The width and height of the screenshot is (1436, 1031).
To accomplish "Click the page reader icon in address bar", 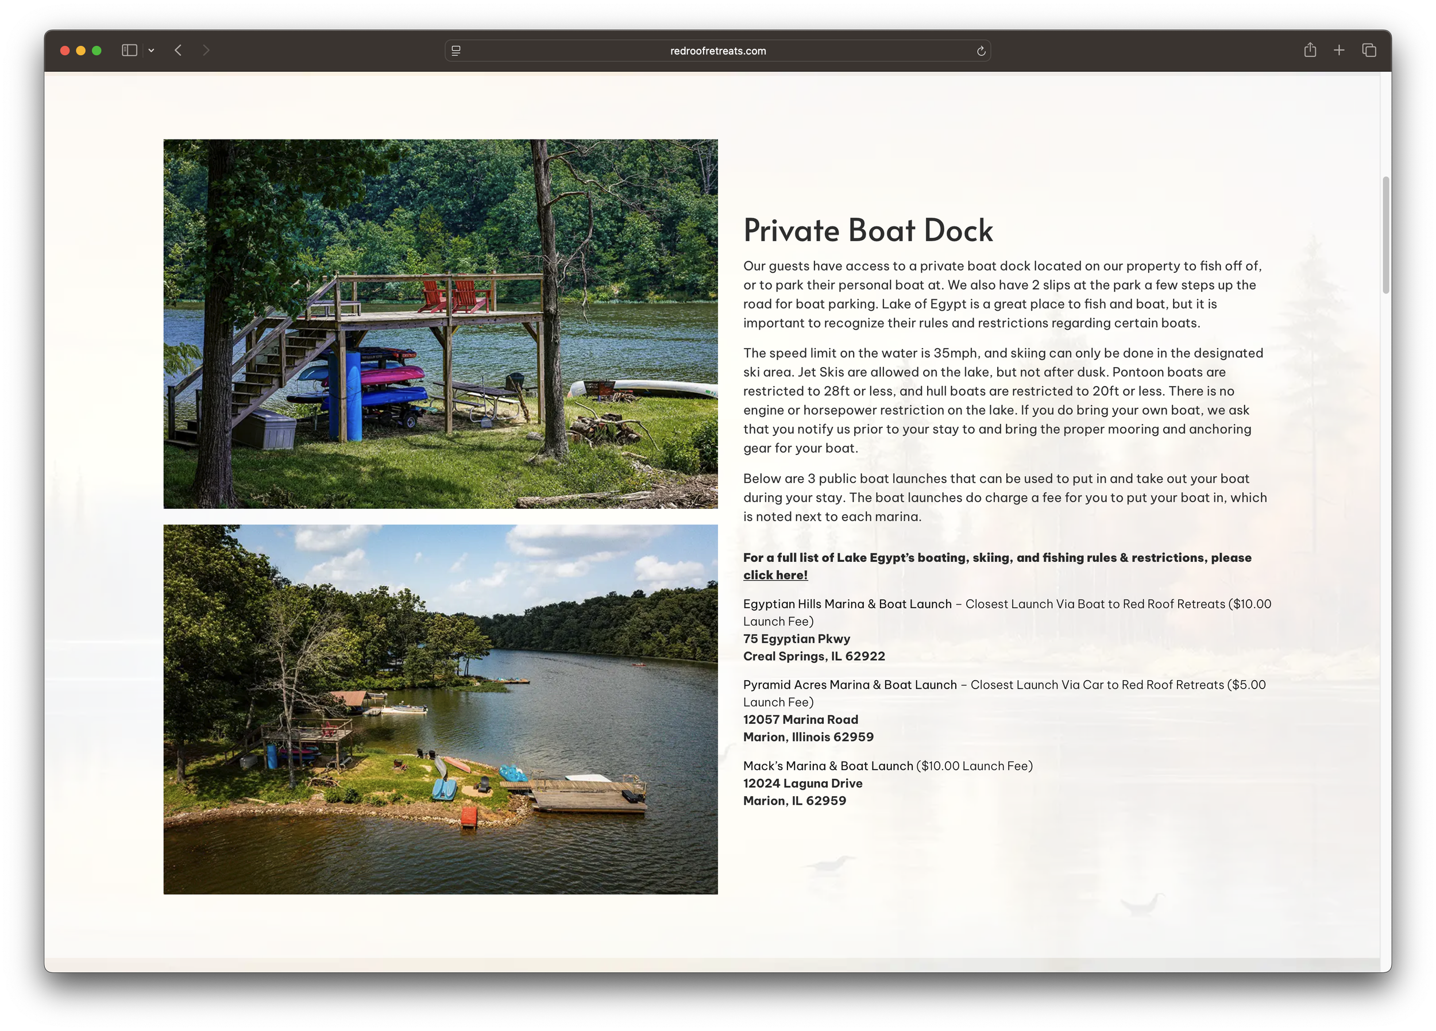I will [x=456, y=51].
